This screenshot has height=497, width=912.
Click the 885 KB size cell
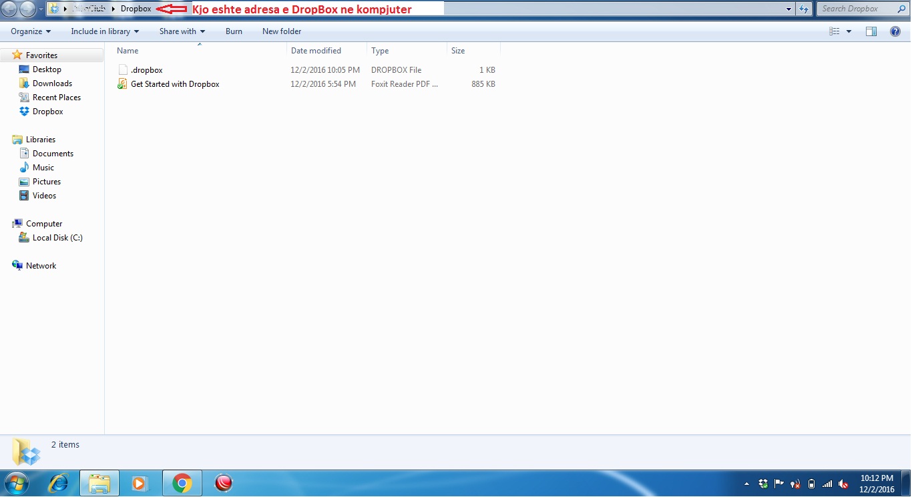click(483, 84)
